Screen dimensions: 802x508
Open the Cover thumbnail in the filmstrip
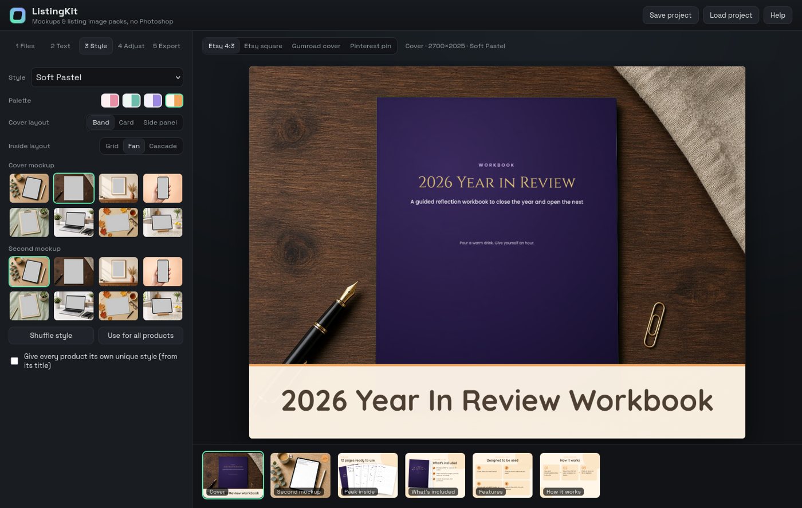point(233,475)
